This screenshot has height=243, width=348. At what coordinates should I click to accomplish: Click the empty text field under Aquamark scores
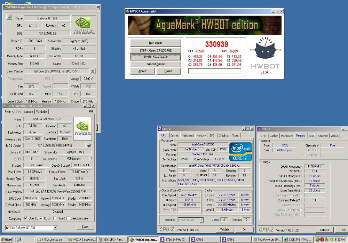[215, 71]
